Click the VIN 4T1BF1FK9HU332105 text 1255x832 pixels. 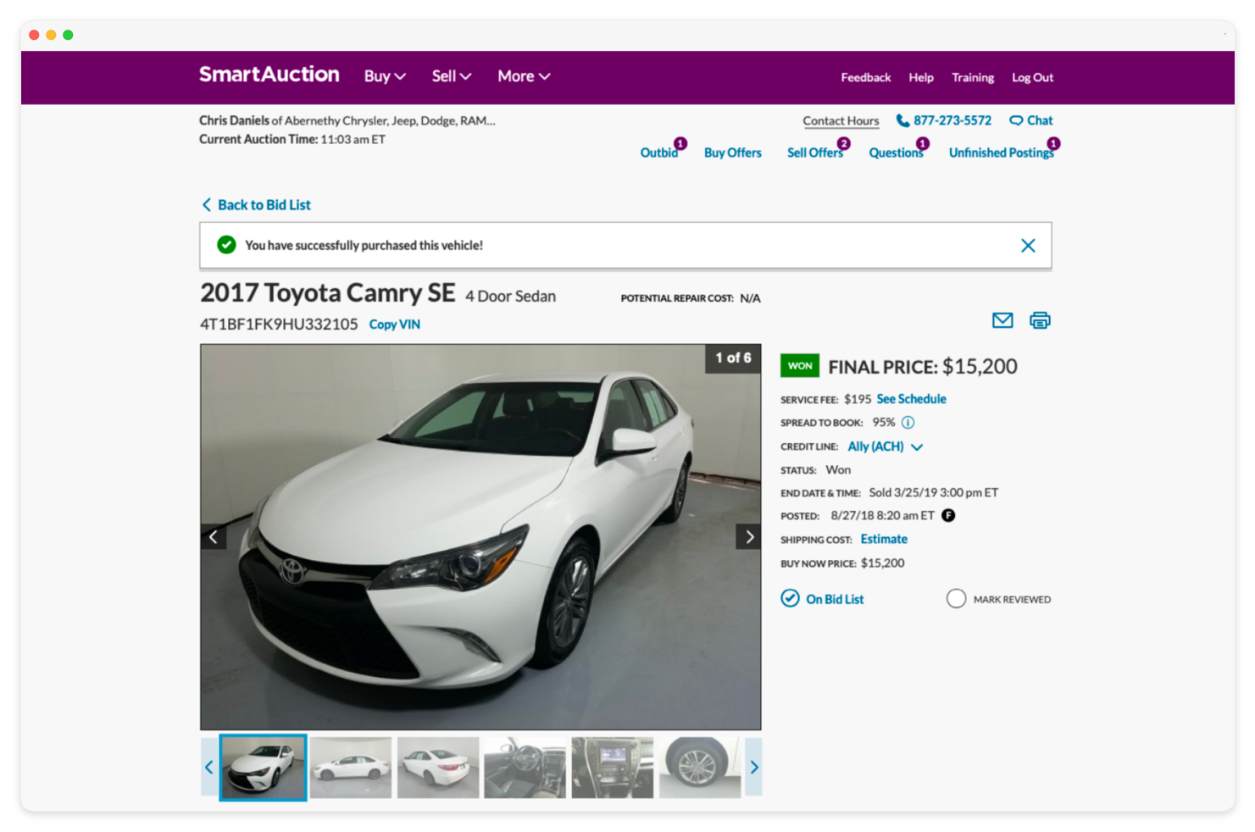[x=279, y=324]
